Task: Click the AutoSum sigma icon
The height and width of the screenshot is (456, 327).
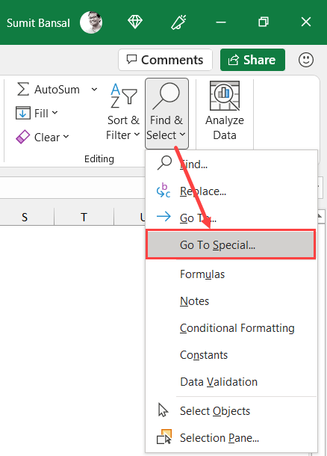Action: point(23,89)
